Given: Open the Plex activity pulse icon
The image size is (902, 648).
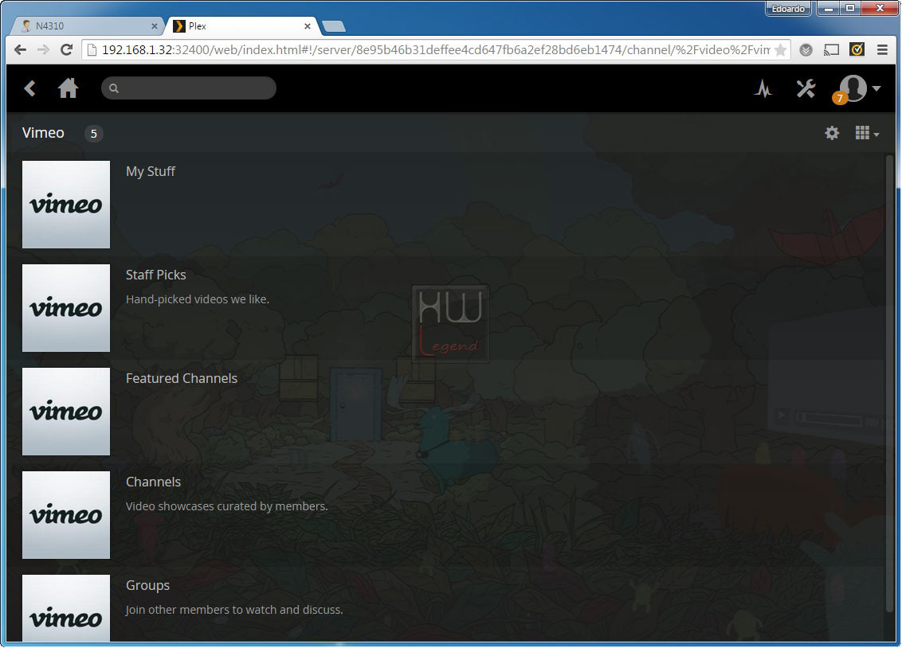Looking at the screenshot, I should tap(763, 88).
